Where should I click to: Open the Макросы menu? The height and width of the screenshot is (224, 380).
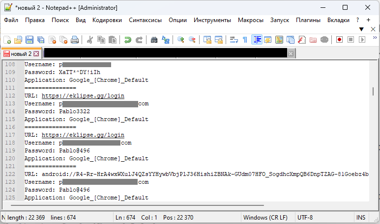pyautogui.click(x=251, y=20)
